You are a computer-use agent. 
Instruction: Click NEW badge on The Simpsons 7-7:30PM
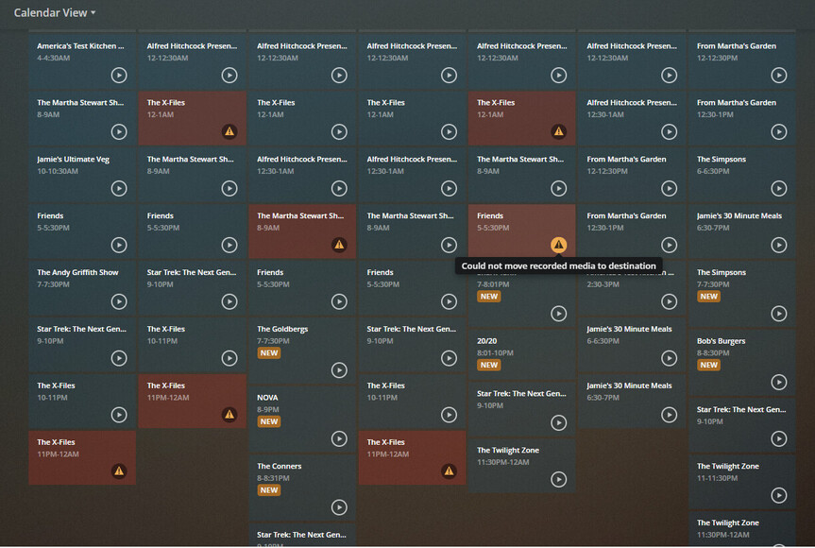tap(709, 297)
